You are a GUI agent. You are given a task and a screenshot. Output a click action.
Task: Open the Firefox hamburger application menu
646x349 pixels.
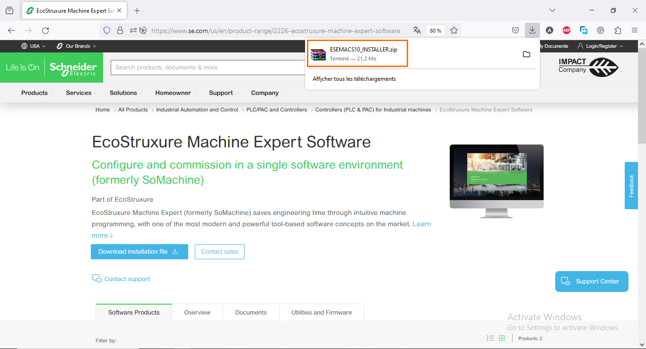[635, 30]
